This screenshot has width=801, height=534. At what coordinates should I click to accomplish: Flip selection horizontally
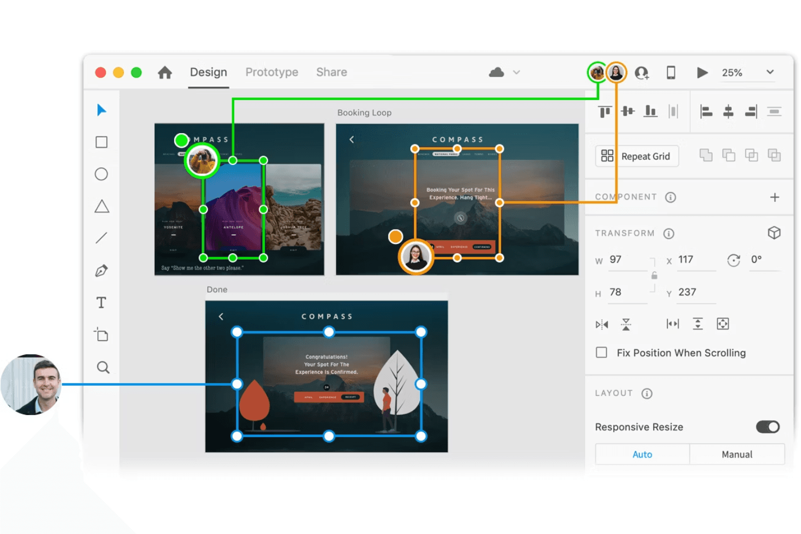pyautogui.click(x=602, y=325)
